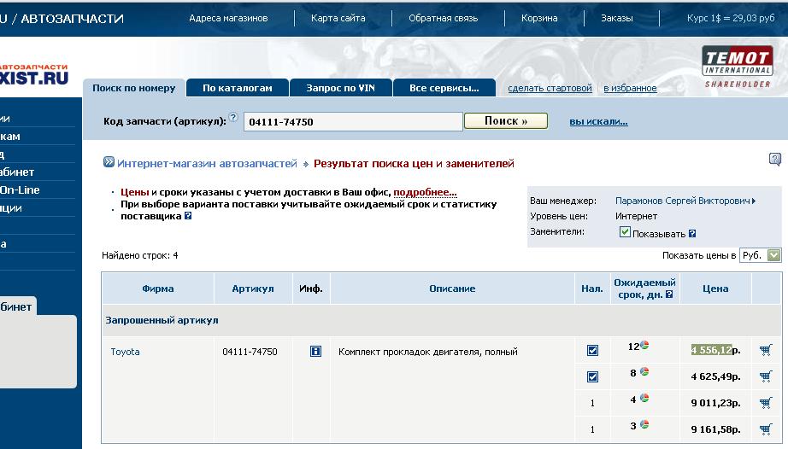Viewport: 788px width, 449px height.
Task: Switch to the 'По каталогам' tab
Action: click(x=237, y=88)
